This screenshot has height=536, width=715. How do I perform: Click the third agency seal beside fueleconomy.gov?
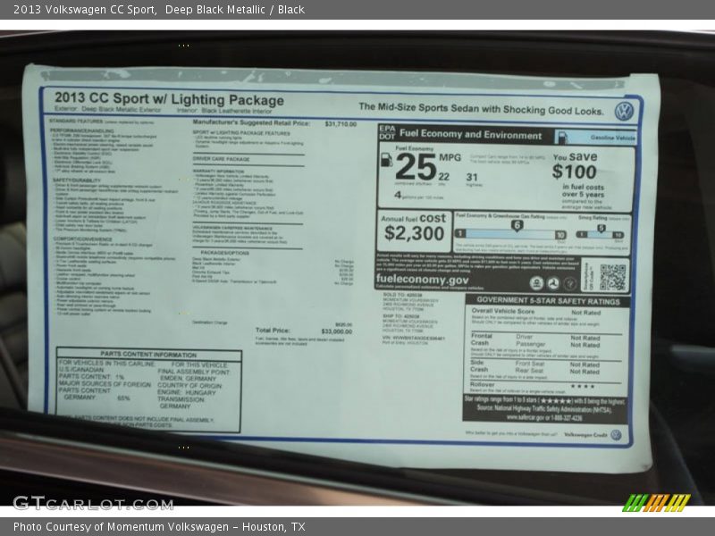point(569,283)
